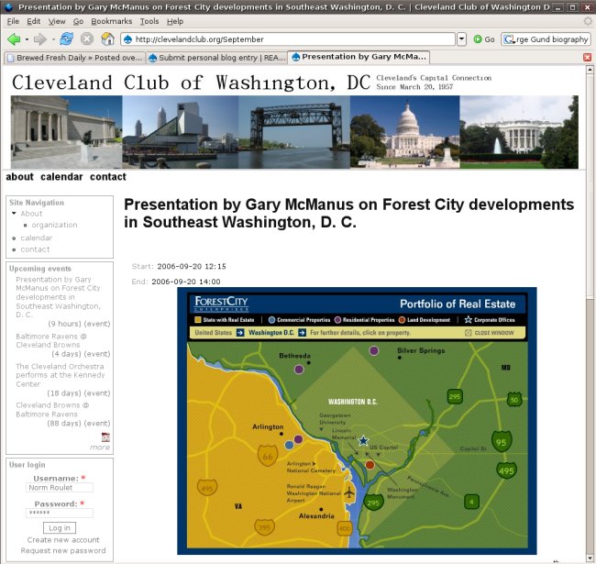Click the 'Create new account' link
Screen dimensions: 596x564
click(x=63, y=540)
